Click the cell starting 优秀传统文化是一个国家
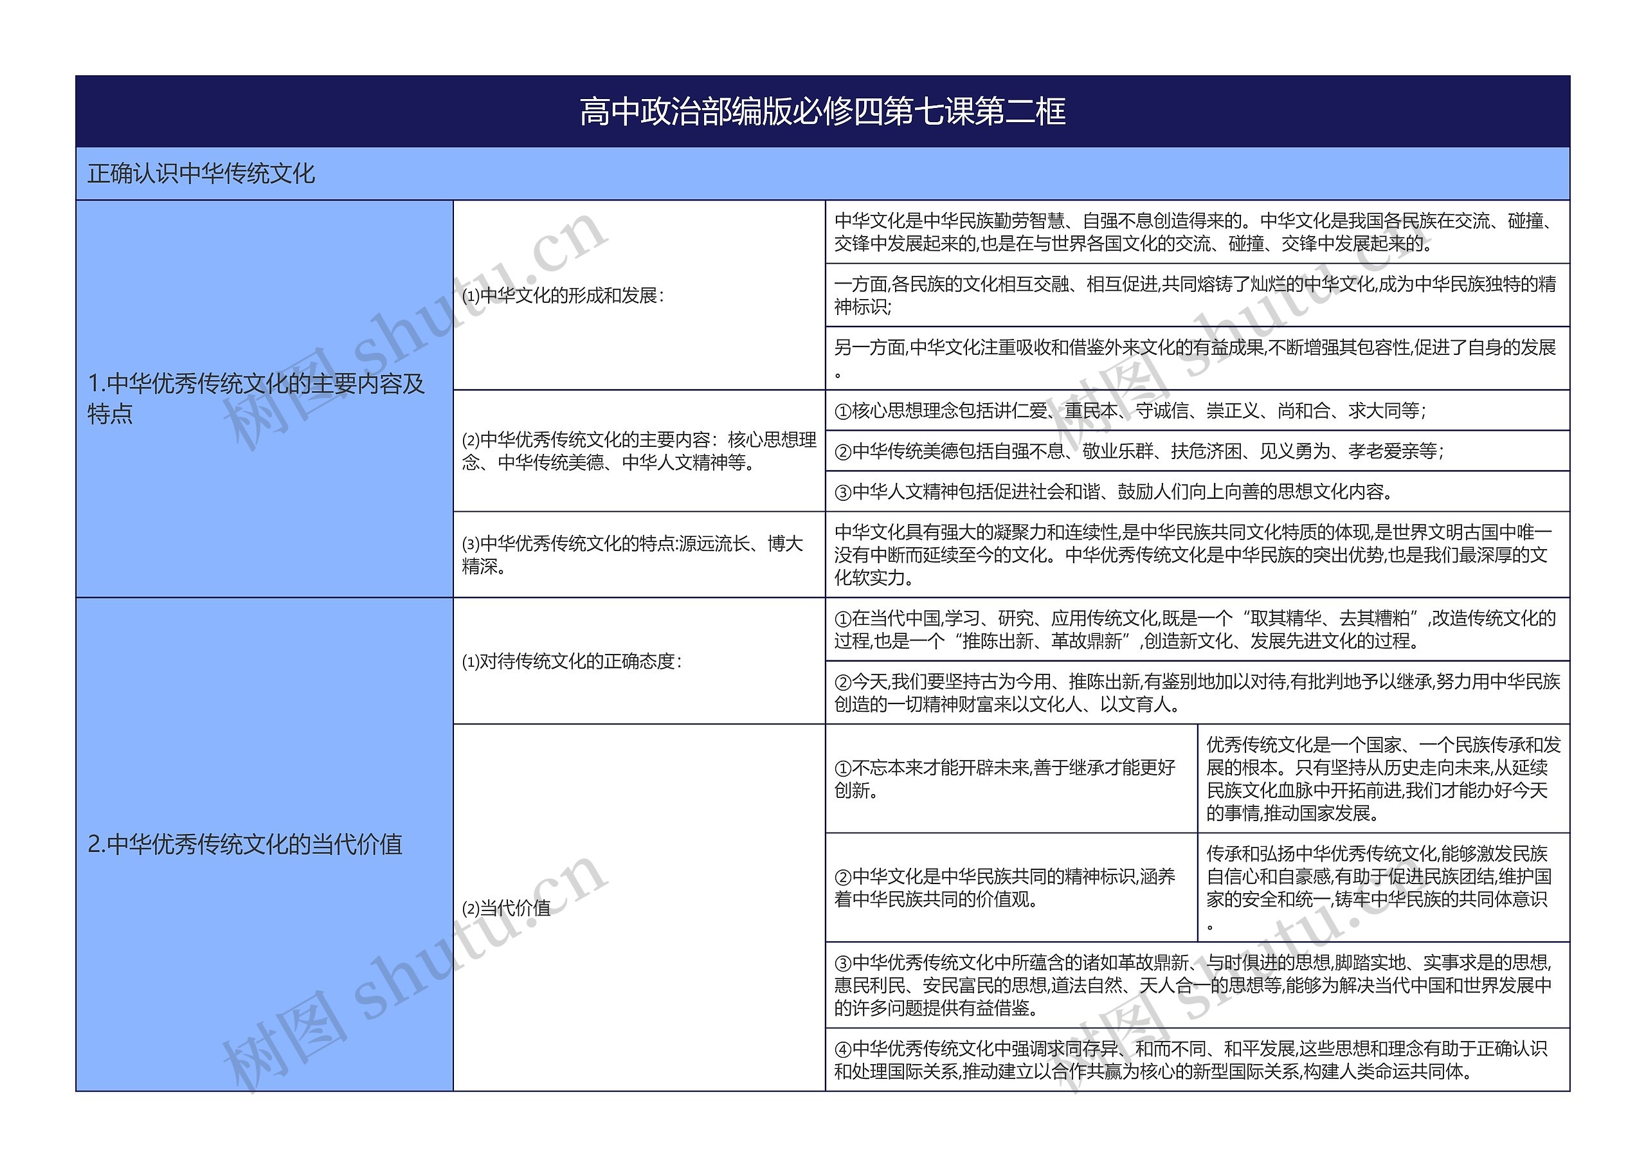This screenshot has width=1646, height=1167. coord(1384,779)
